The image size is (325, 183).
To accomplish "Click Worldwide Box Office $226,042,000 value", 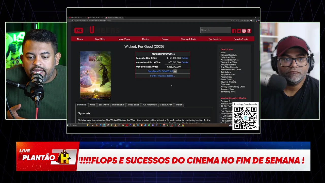I will coord(174,67).
